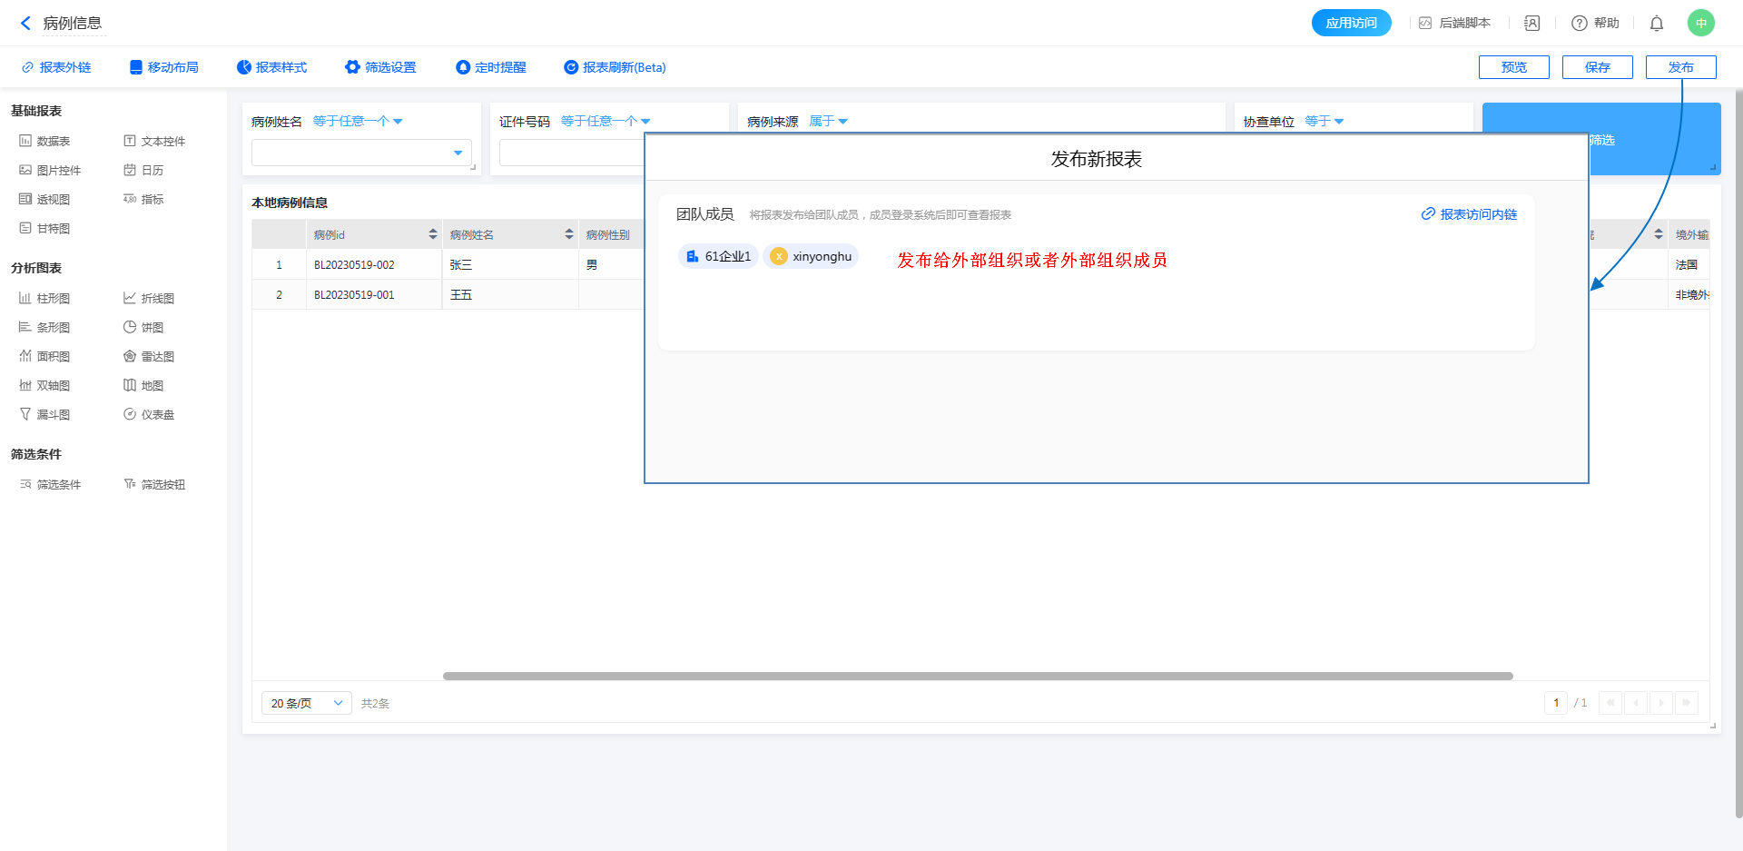Image resolution: width=1743 pixels, height=851 pixels.
Task: Choose the 雷达图 radar chart widget
Action: 149,356
